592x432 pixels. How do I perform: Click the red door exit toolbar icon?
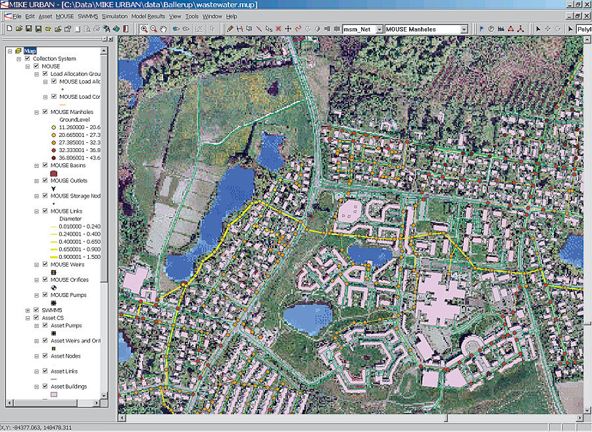coord(126,29)
